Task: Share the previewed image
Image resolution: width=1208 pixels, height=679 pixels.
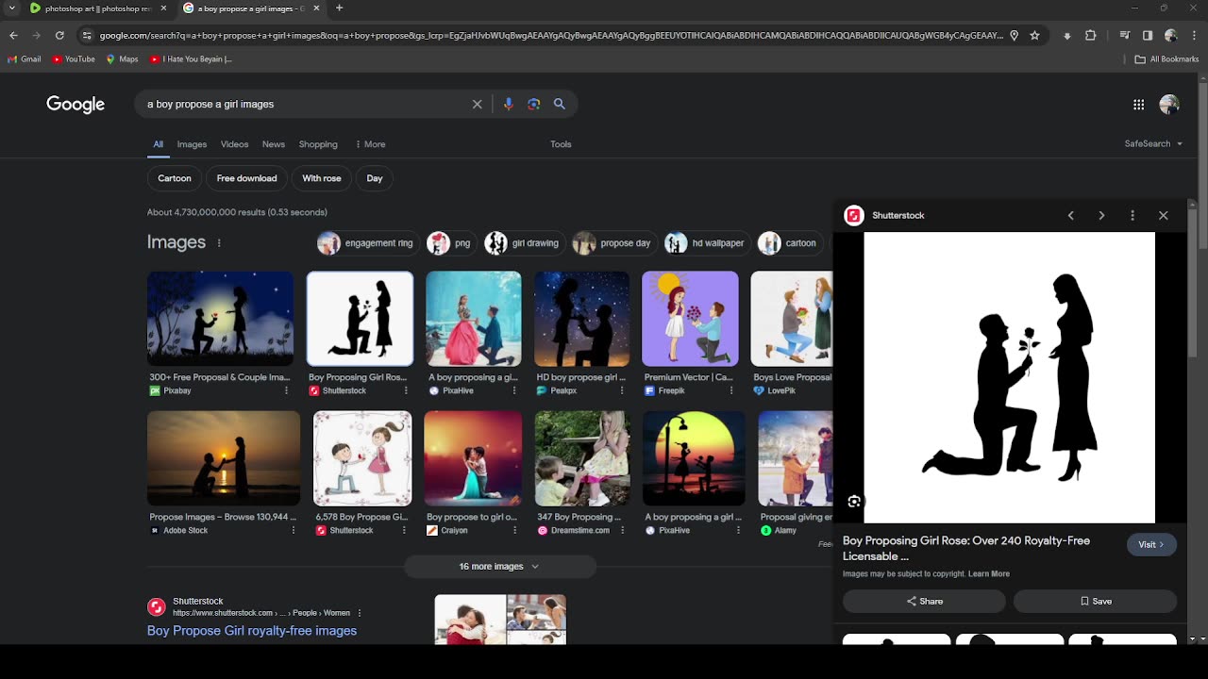Action: pos(924,602)
